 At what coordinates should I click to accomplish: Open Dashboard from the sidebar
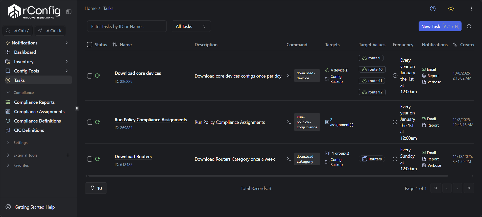(38, 52)
